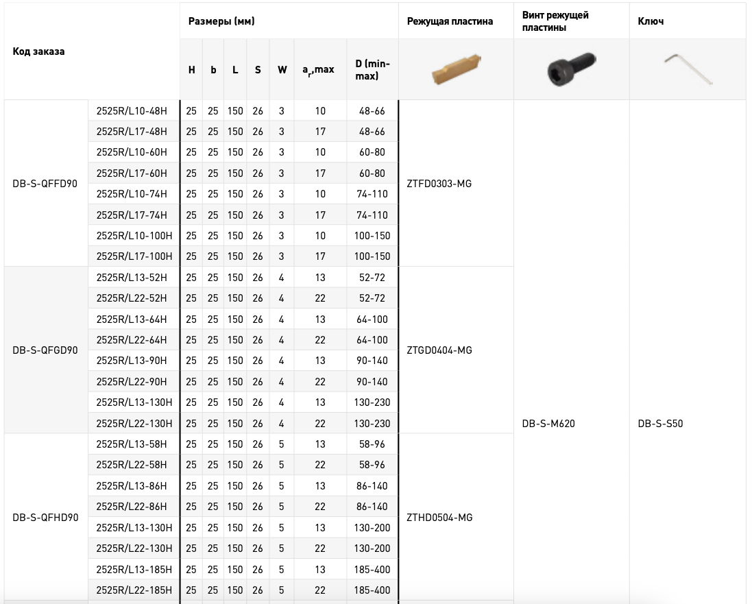Select row 2525R/L22-86H
The image size is (752, 604).
tap(243, 506)
